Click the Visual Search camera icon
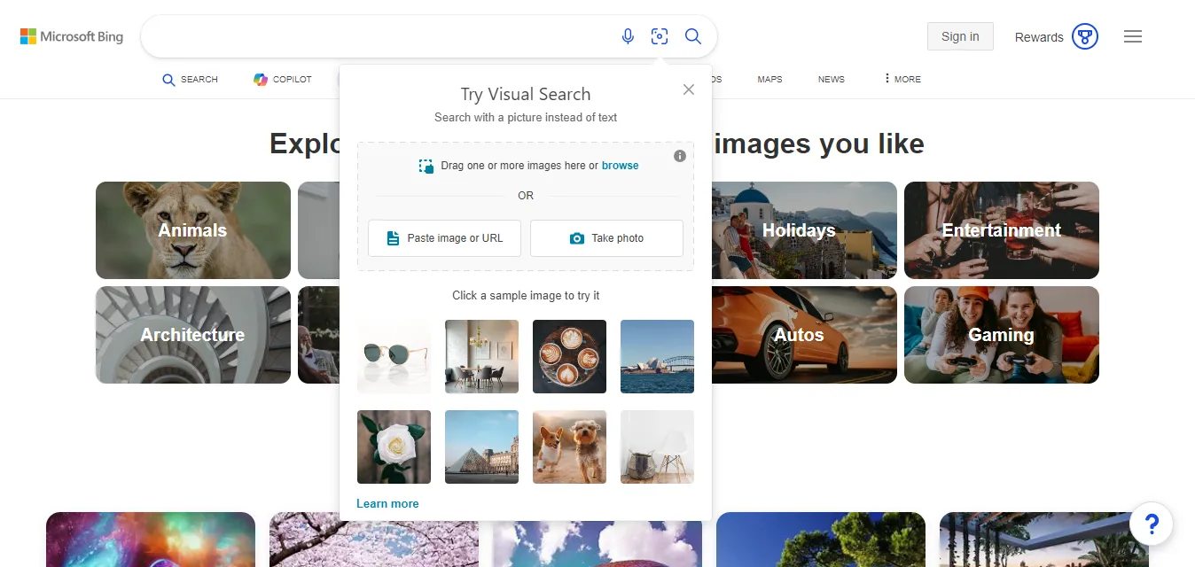 tap(660, 36)
